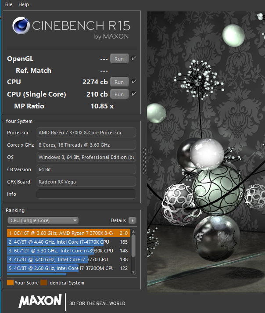Click the Identical System brown swatch
This screenshot has height=313, width=265.
click(x=43, y=283)
